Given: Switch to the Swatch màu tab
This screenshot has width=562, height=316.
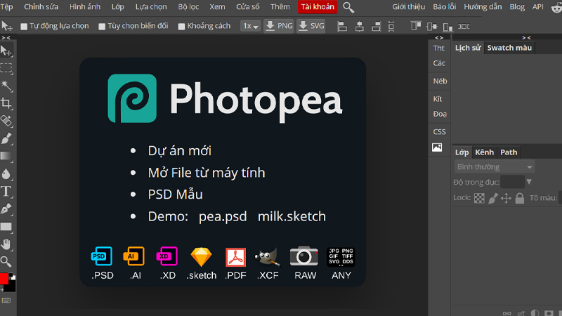Looking at the screenshot, I should click(509, 48).
